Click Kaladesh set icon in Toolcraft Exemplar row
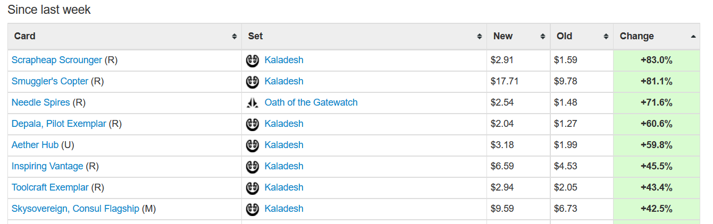This screenshot has width=713, height=224. pyautogui.click(x=252, y=188)
